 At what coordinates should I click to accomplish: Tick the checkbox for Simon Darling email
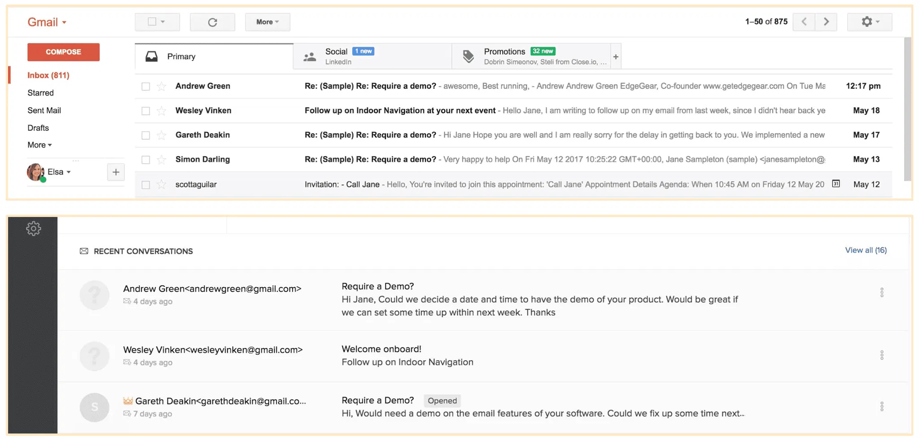click(146, 160)
